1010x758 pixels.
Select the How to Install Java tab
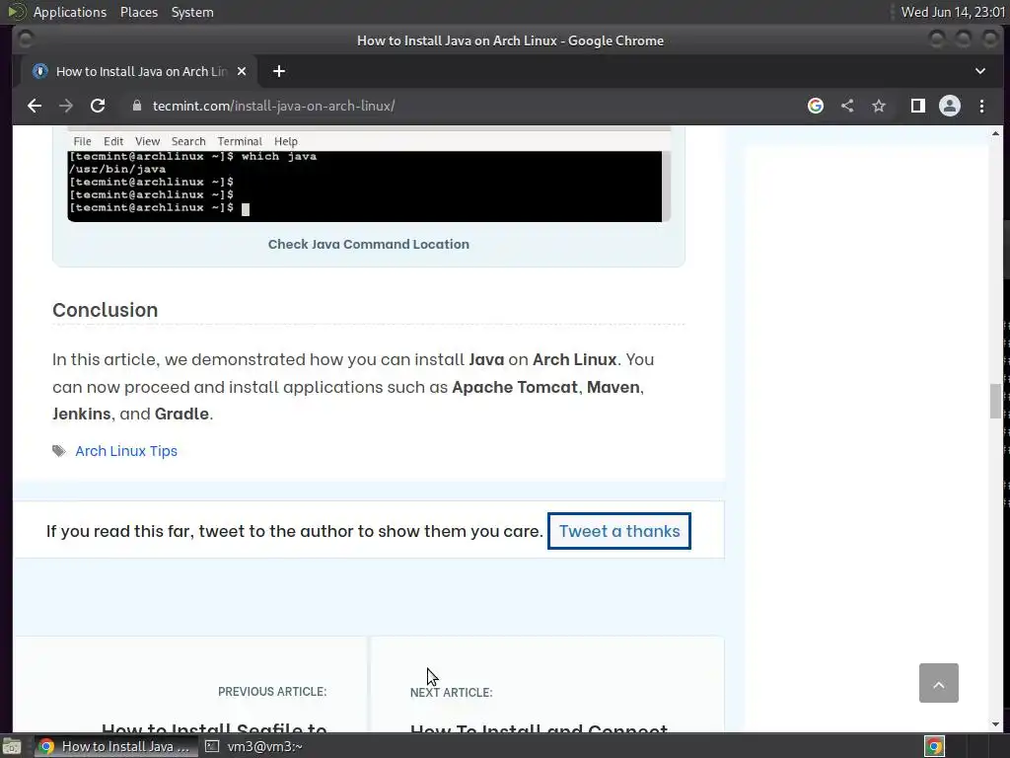139,71
